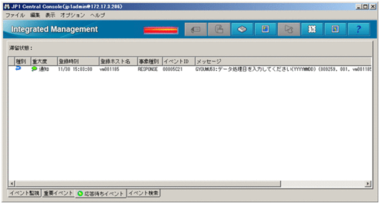This screenshot has height=204, width=380.
Task: Click the green severity bubble icon
Action: coord(34,69)
